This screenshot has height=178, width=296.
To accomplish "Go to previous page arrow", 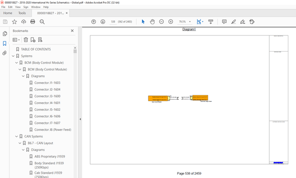I will (94, 21).
